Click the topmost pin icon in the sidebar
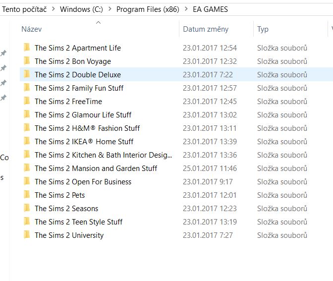Viewport: 333px width, 281px height. 3,53
